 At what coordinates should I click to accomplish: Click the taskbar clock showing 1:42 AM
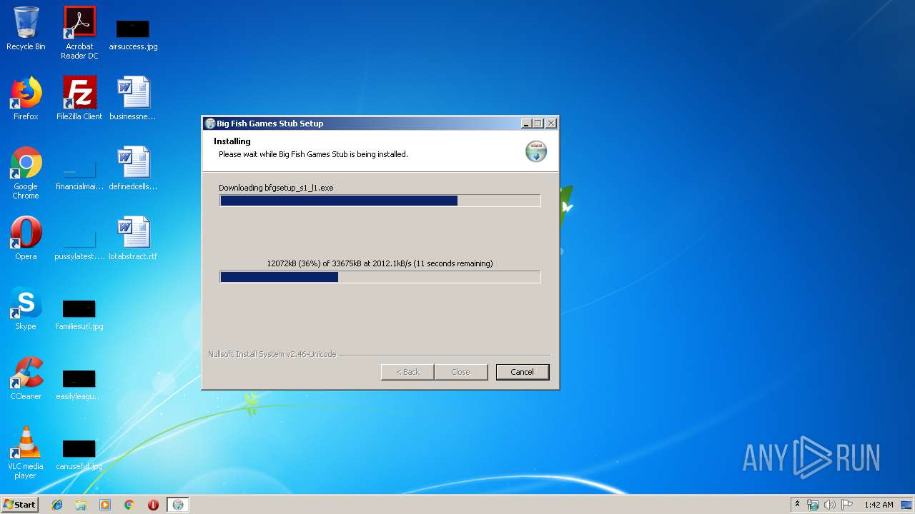pyautogui.click(x=879, y=505)
